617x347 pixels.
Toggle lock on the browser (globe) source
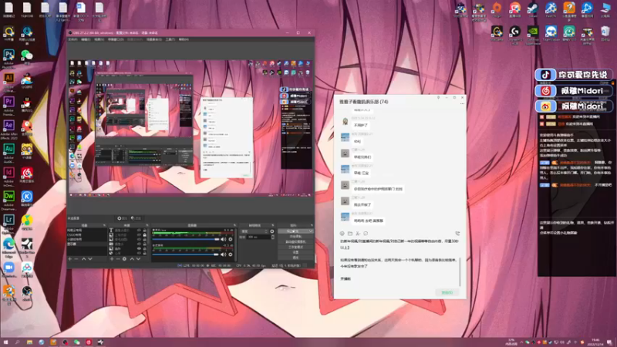pos(144,254)
